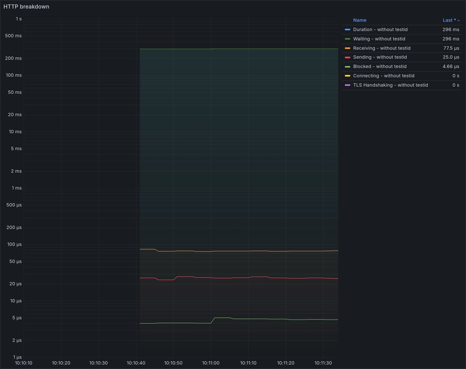Toggle the Blocked - without testid series

[380, 66]
